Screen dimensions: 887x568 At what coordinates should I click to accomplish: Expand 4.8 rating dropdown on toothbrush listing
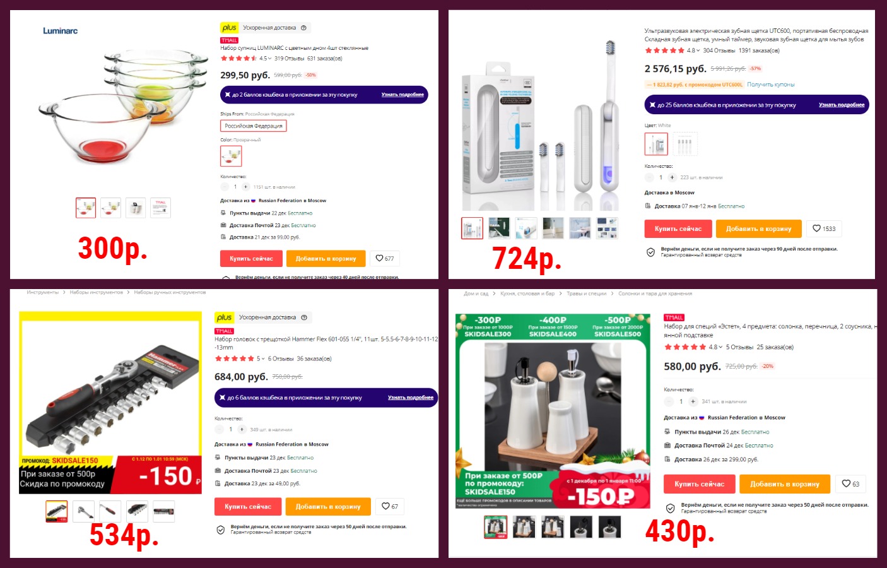(693, 50)
